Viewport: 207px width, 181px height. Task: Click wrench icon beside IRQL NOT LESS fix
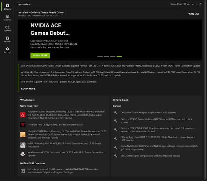115,139
